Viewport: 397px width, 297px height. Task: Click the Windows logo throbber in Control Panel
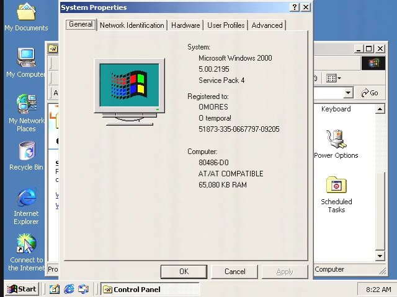coord(373,63)
